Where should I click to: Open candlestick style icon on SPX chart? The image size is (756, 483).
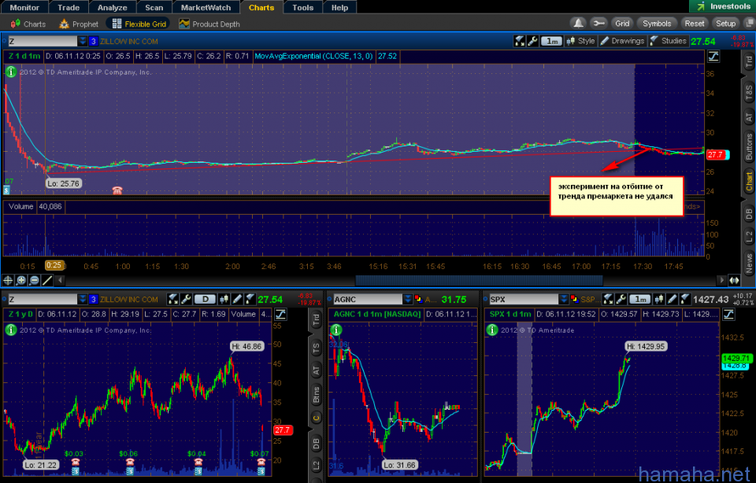click(658, 299)
